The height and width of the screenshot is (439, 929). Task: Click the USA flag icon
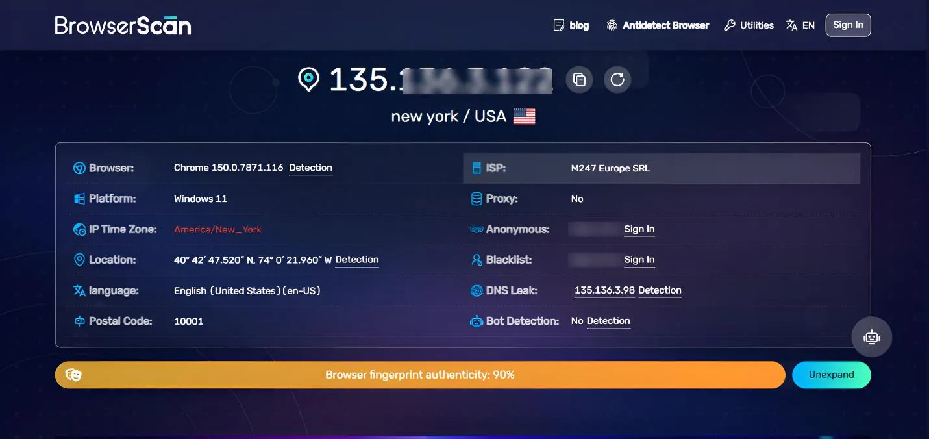pos(524,117)
